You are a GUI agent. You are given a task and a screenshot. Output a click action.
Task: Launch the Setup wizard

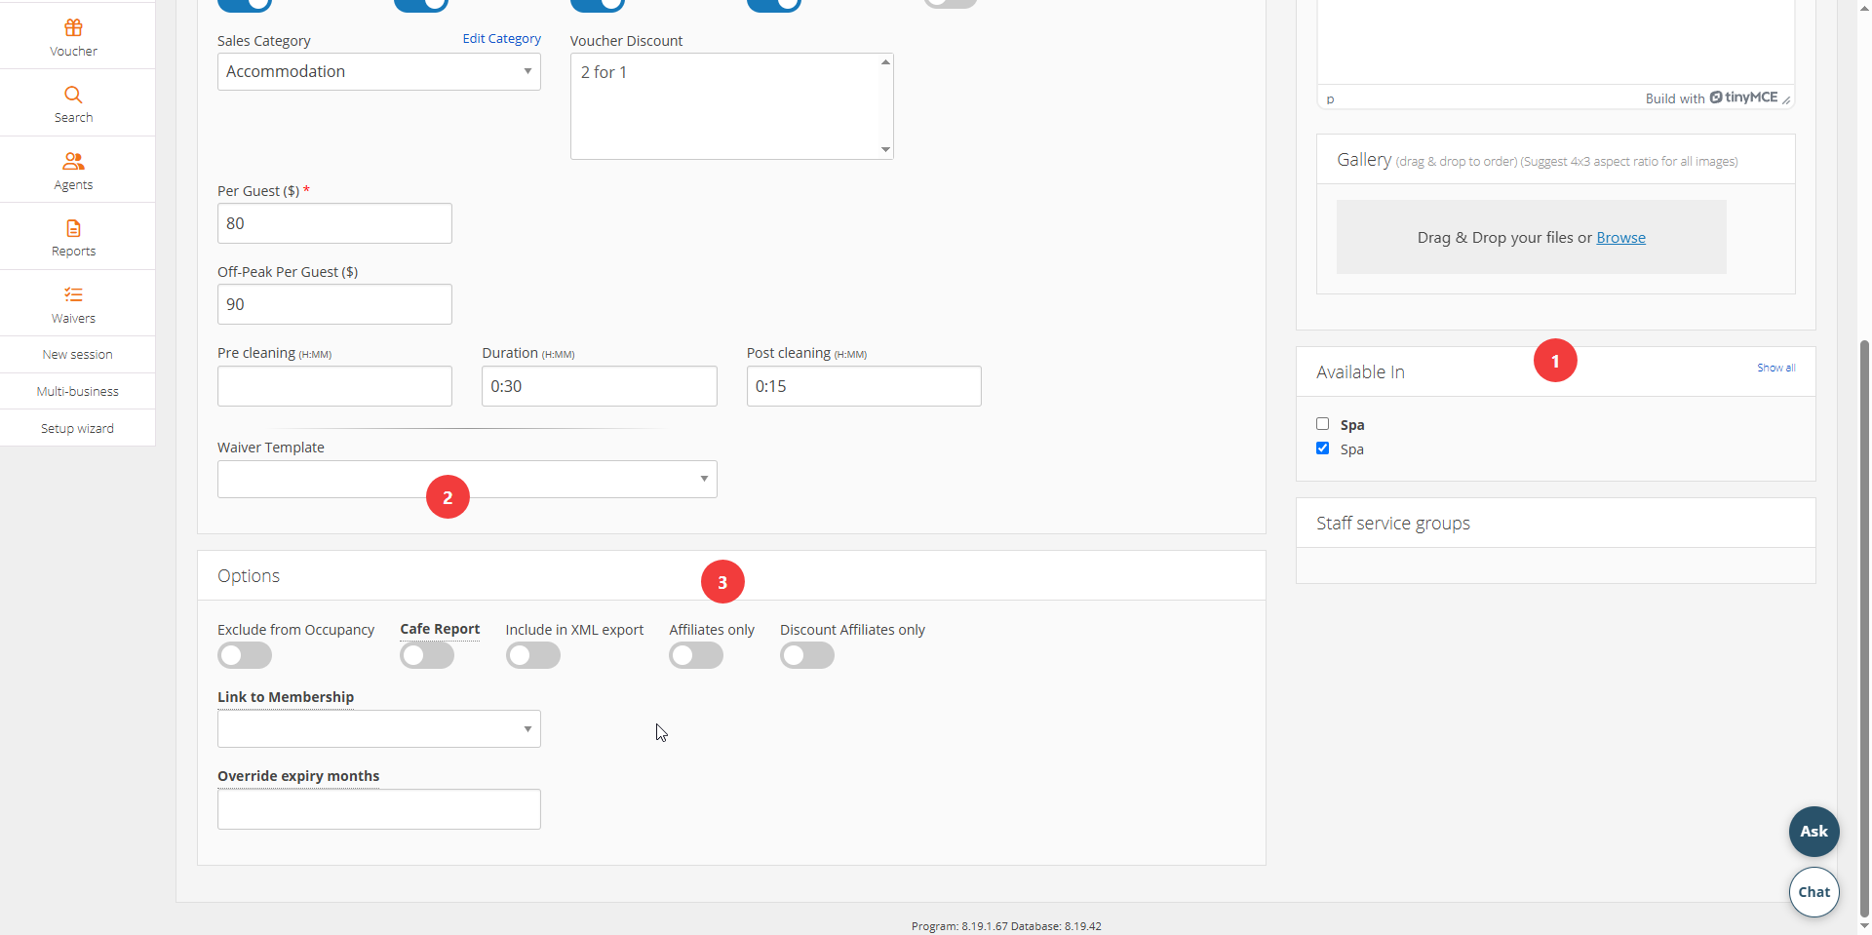tap(78, 429)
